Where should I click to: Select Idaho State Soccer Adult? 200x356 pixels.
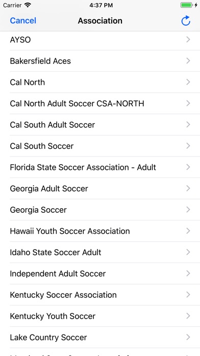100,252
